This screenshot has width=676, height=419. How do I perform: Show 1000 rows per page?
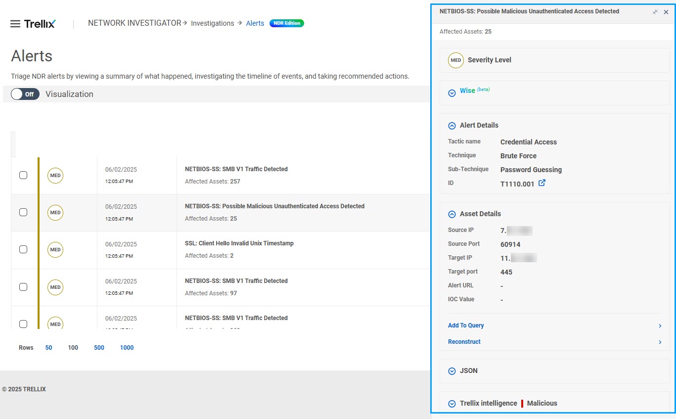[x=127, y=348]
